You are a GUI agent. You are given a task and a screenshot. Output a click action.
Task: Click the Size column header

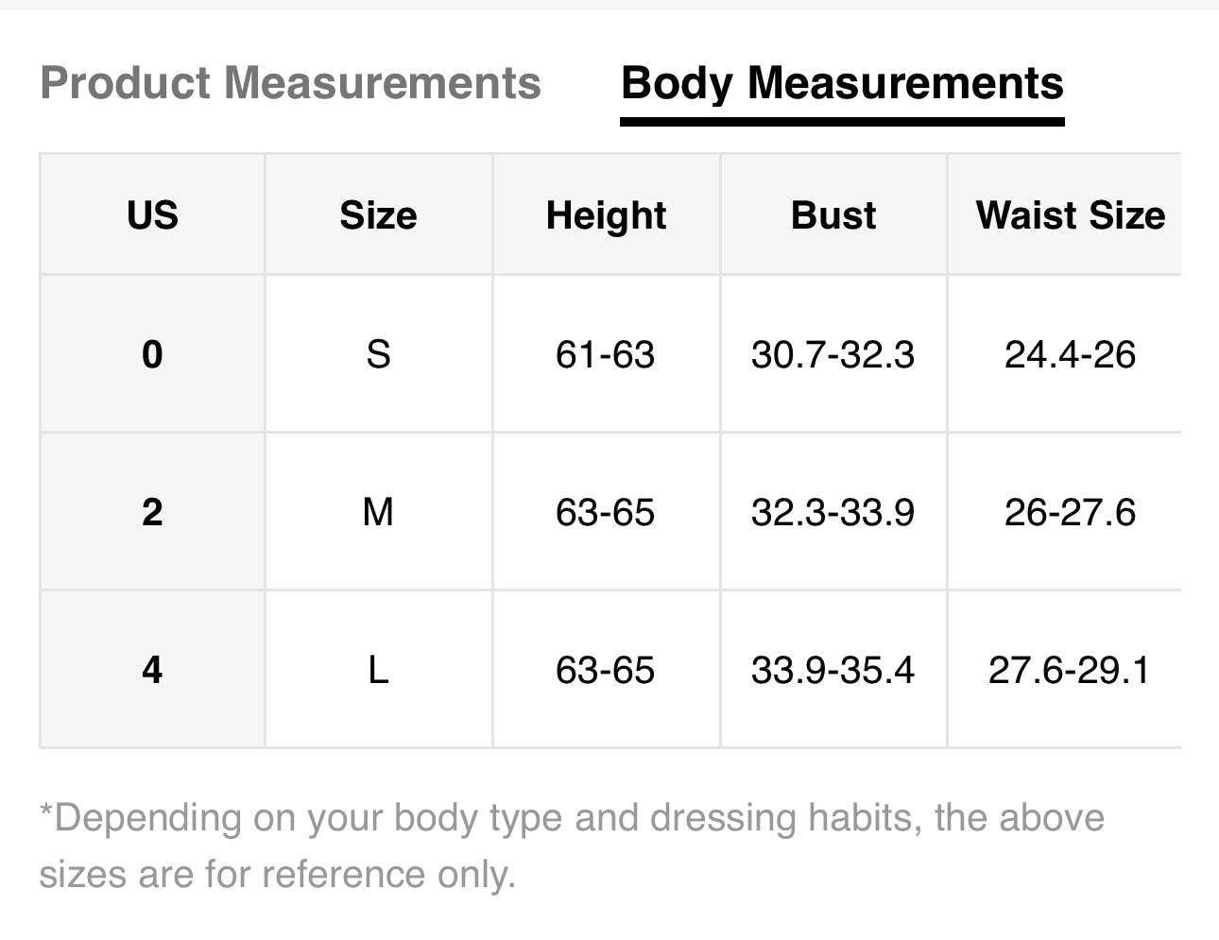point(378,215)
